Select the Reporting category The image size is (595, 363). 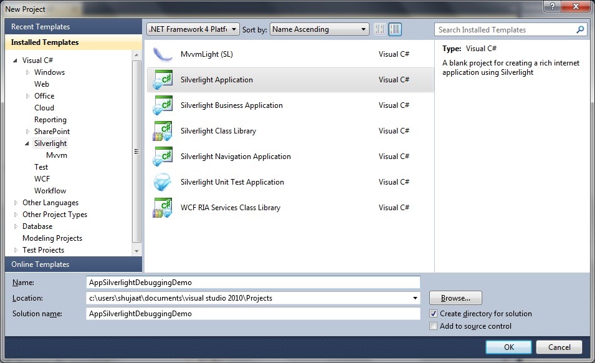(x=50, y=120)
